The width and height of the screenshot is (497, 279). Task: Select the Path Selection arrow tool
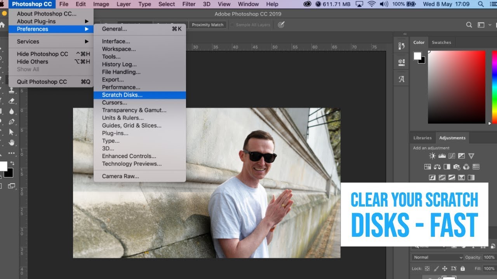coord(11,132)
